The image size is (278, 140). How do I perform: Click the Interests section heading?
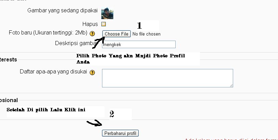(9, 59)
